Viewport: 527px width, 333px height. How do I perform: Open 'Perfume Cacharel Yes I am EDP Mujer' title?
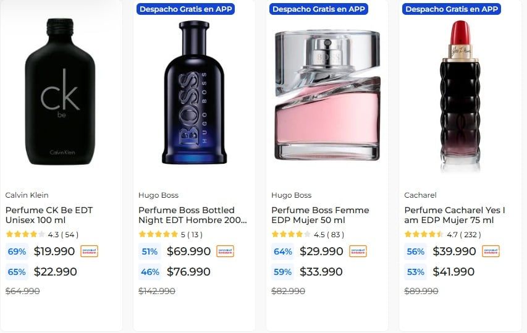[455, 215]
